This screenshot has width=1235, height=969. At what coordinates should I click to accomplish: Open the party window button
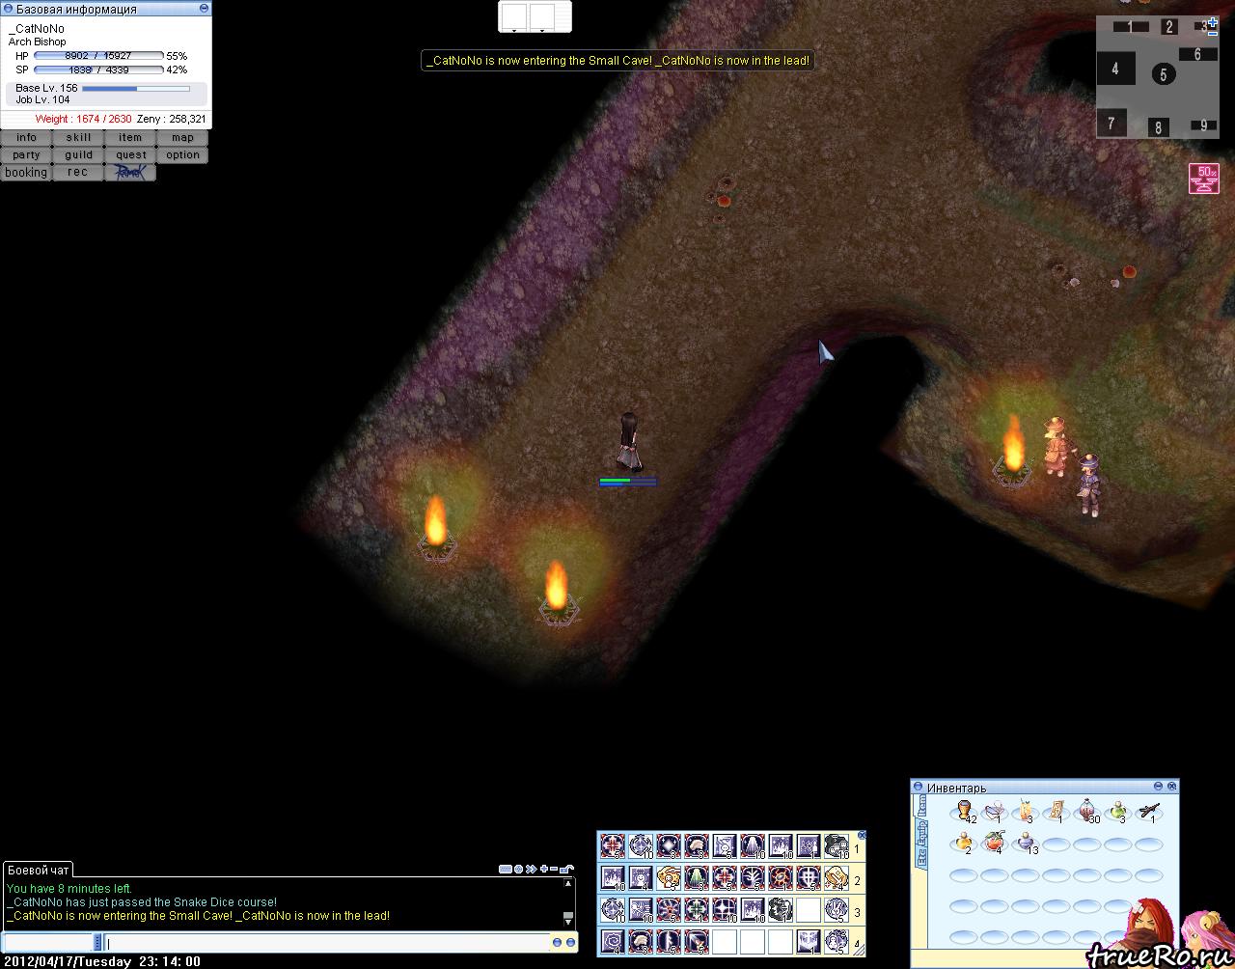click(26, 155)
